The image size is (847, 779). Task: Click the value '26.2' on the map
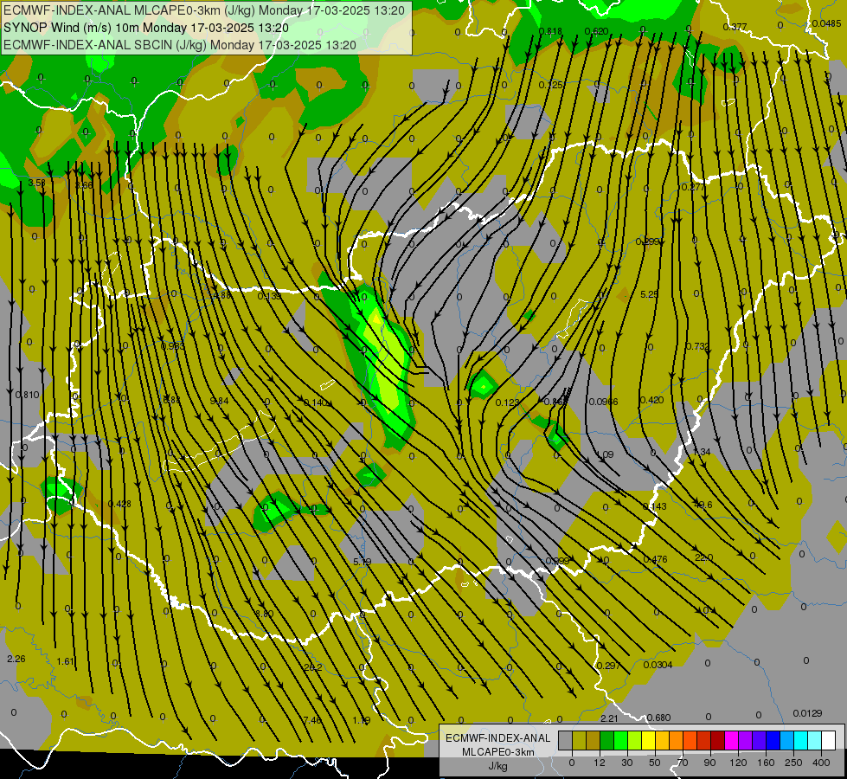pos(313,667)
